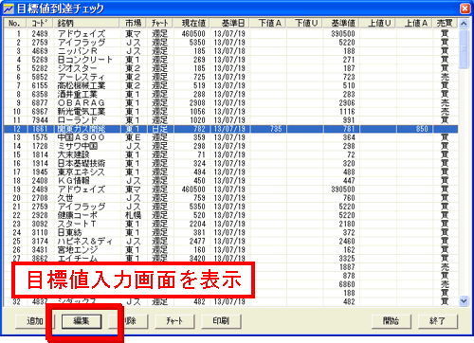Click the チャート button at bottom

174,321
